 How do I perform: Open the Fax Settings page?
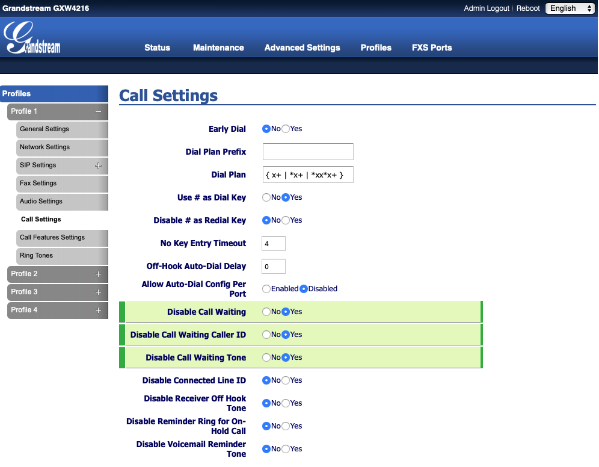pos(38,184)
